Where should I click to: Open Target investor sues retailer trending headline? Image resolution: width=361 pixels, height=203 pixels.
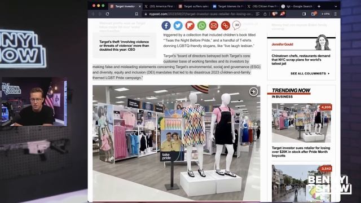301,152
